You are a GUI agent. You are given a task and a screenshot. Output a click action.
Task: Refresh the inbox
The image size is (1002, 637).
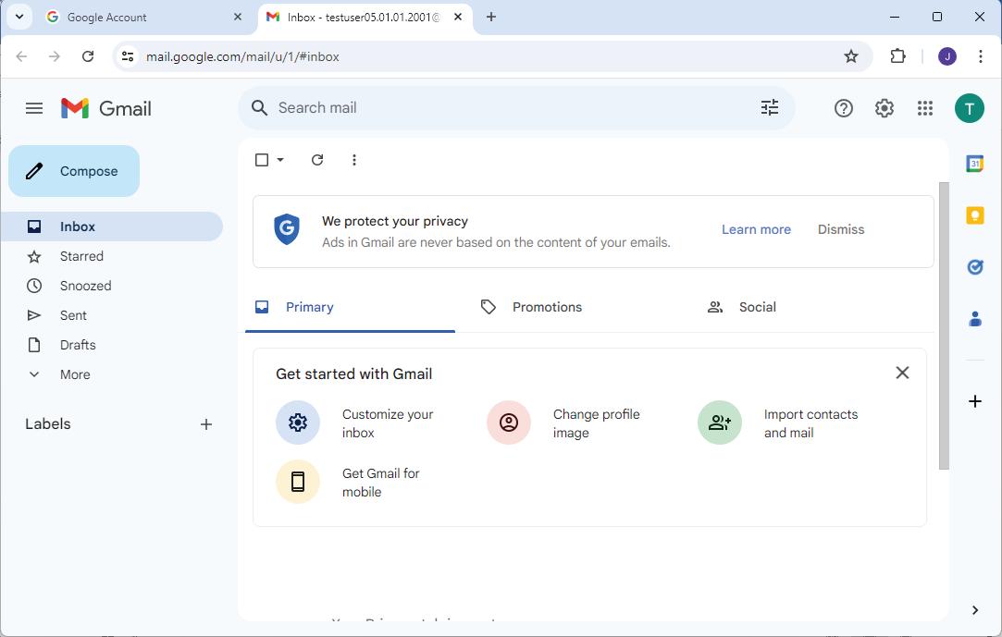(317, 160)
